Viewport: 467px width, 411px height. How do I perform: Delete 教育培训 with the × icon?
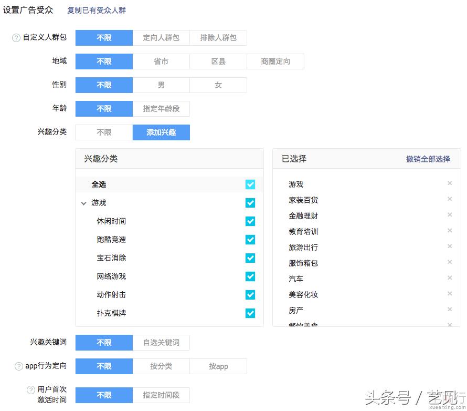[450, 231]
